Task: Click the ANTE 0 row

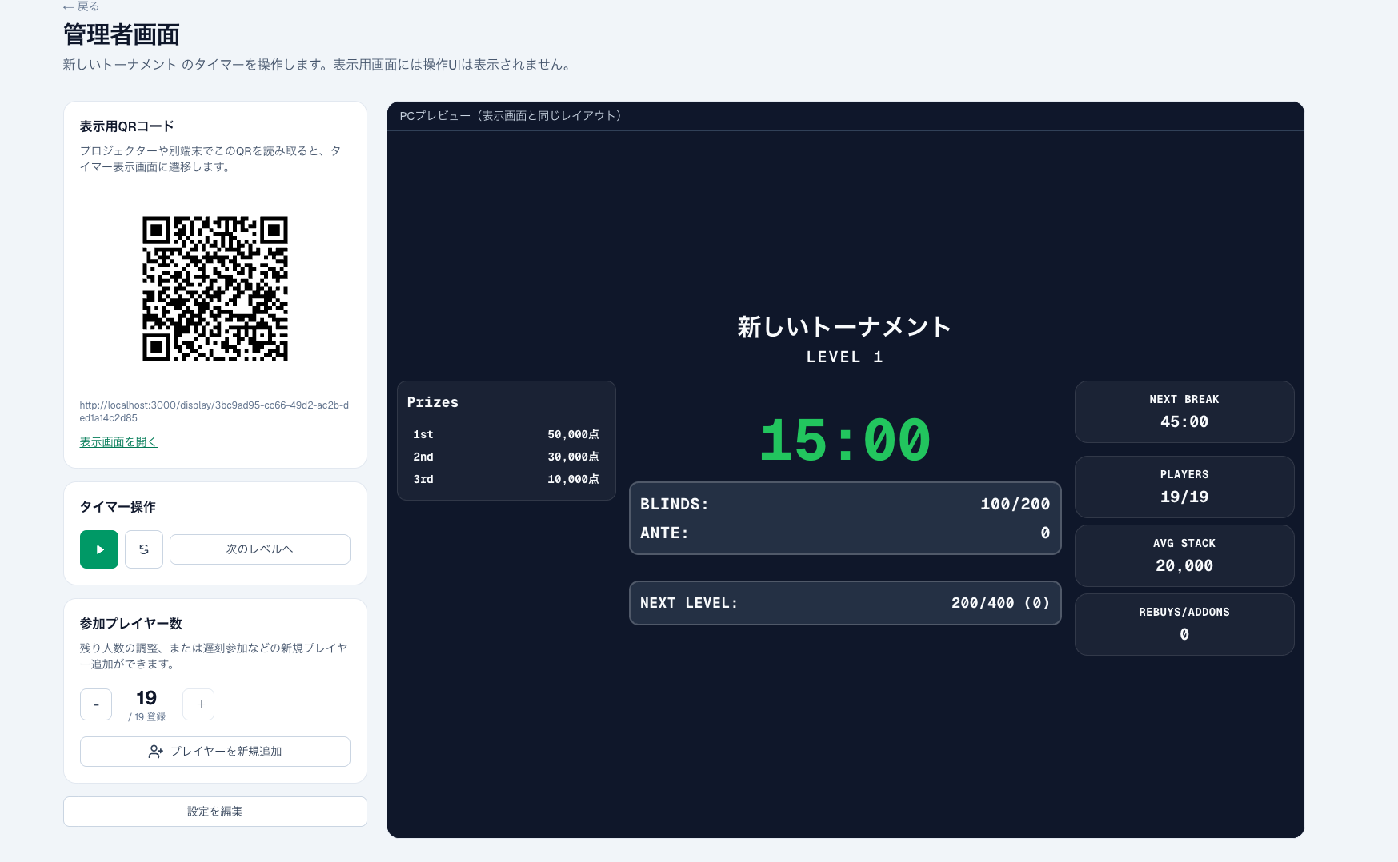Action: [x=845, y=533]
